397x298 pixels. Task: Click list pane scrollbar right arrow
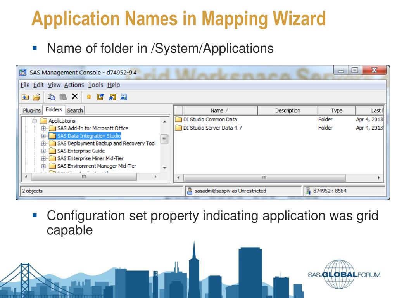(379, 178)
